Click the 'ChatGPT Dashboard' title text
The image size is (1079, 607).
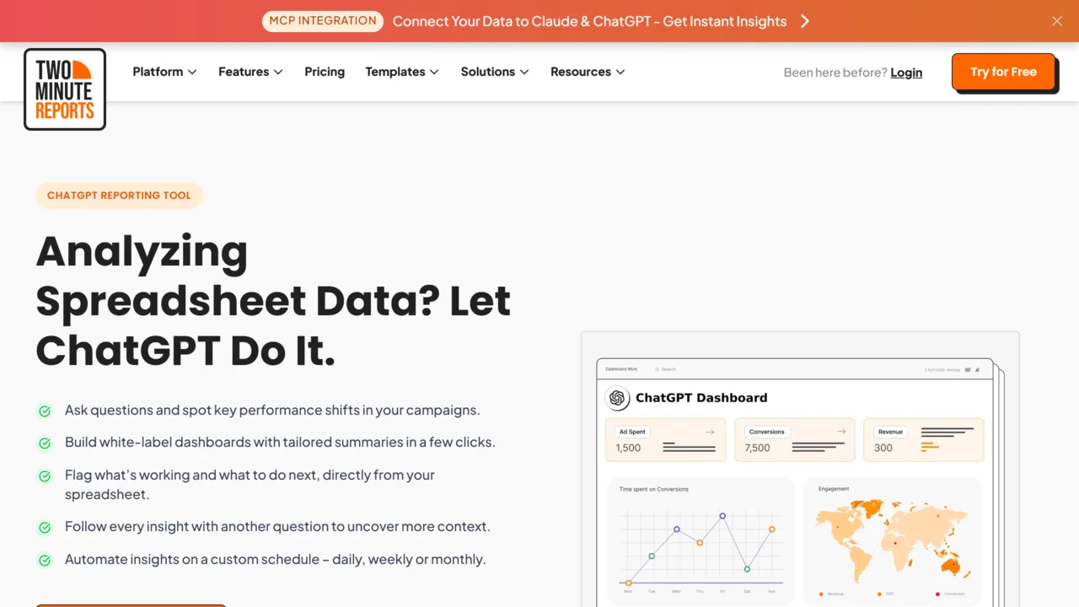[701, 398]
